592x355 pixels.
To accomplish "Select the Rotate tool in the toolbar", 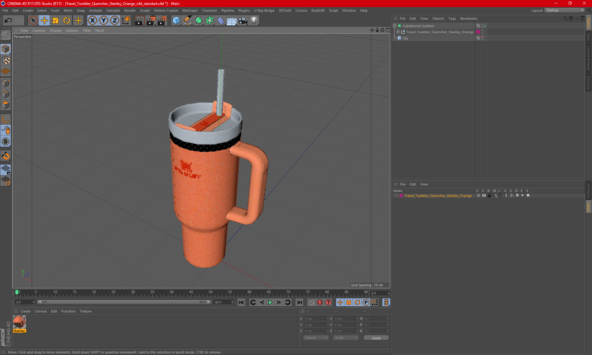I will 67,21.
